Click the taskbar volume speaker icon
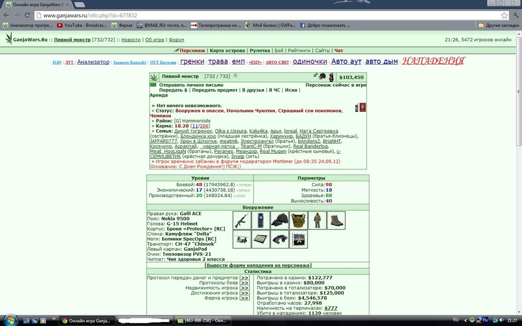522x326 pixels. 501,320
